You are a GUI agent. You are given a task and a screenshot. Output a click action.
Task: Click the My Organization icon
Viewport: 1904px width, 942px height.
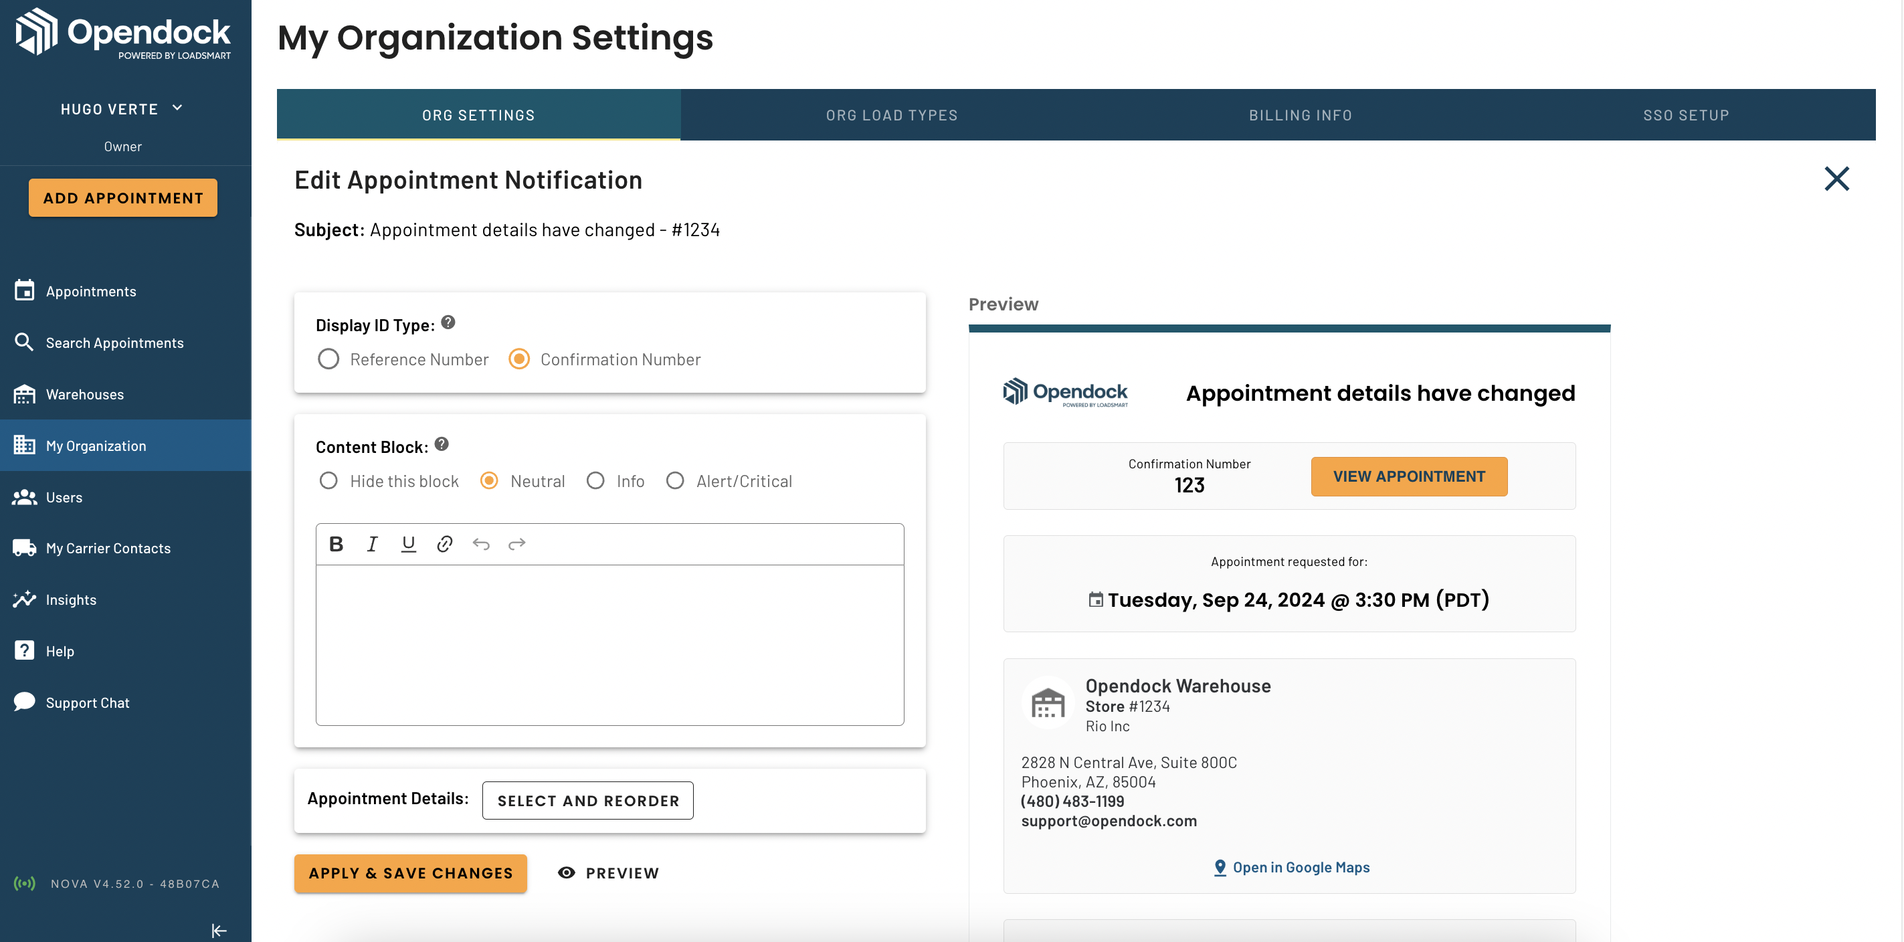[24, 444]
